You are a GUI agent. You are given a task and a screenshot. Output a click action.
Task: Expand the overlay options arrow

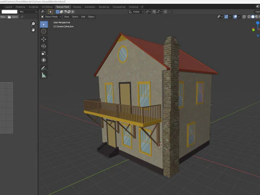click(x=239, y=17)
